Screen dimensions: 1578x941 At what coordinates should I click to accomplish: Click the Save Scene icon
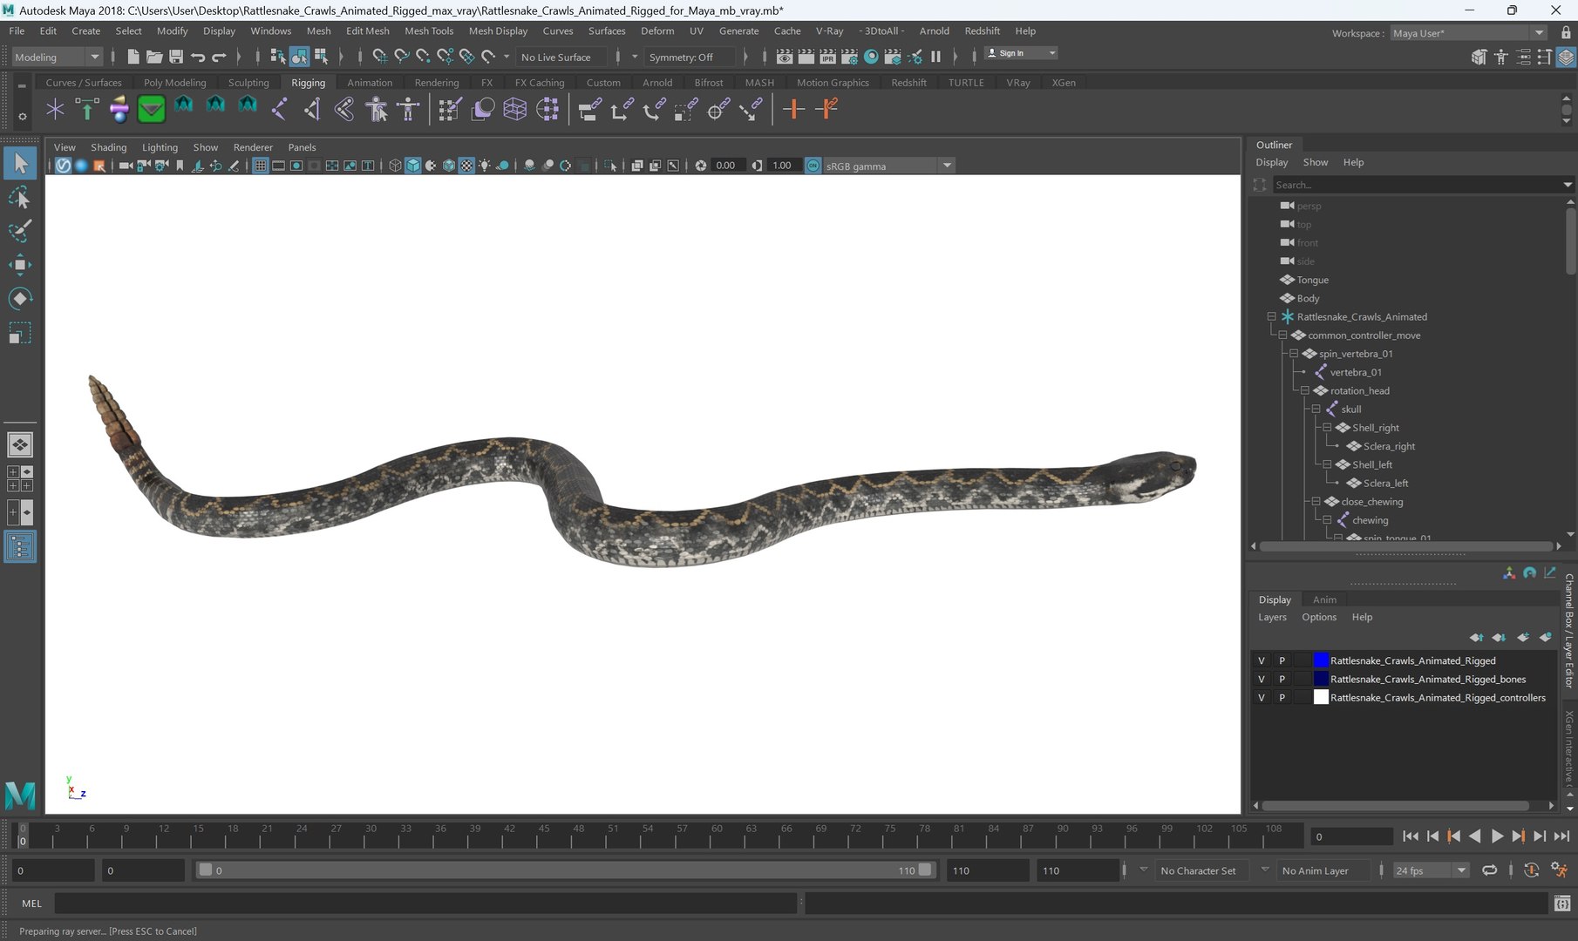pos(176,57)
